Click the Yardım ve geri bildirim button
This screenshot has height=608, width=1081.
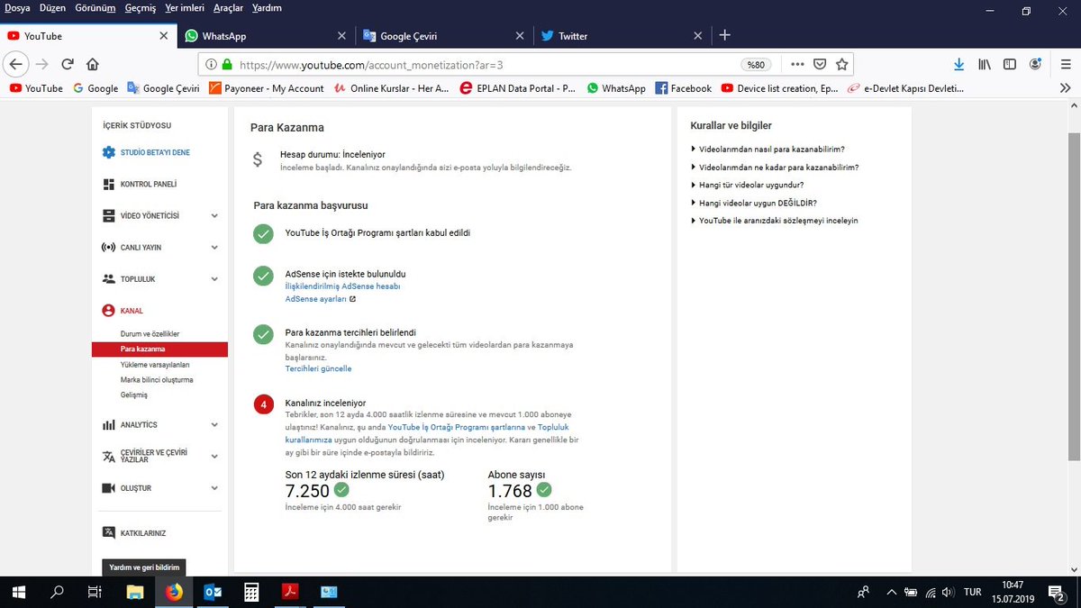(x=144, y=567)
